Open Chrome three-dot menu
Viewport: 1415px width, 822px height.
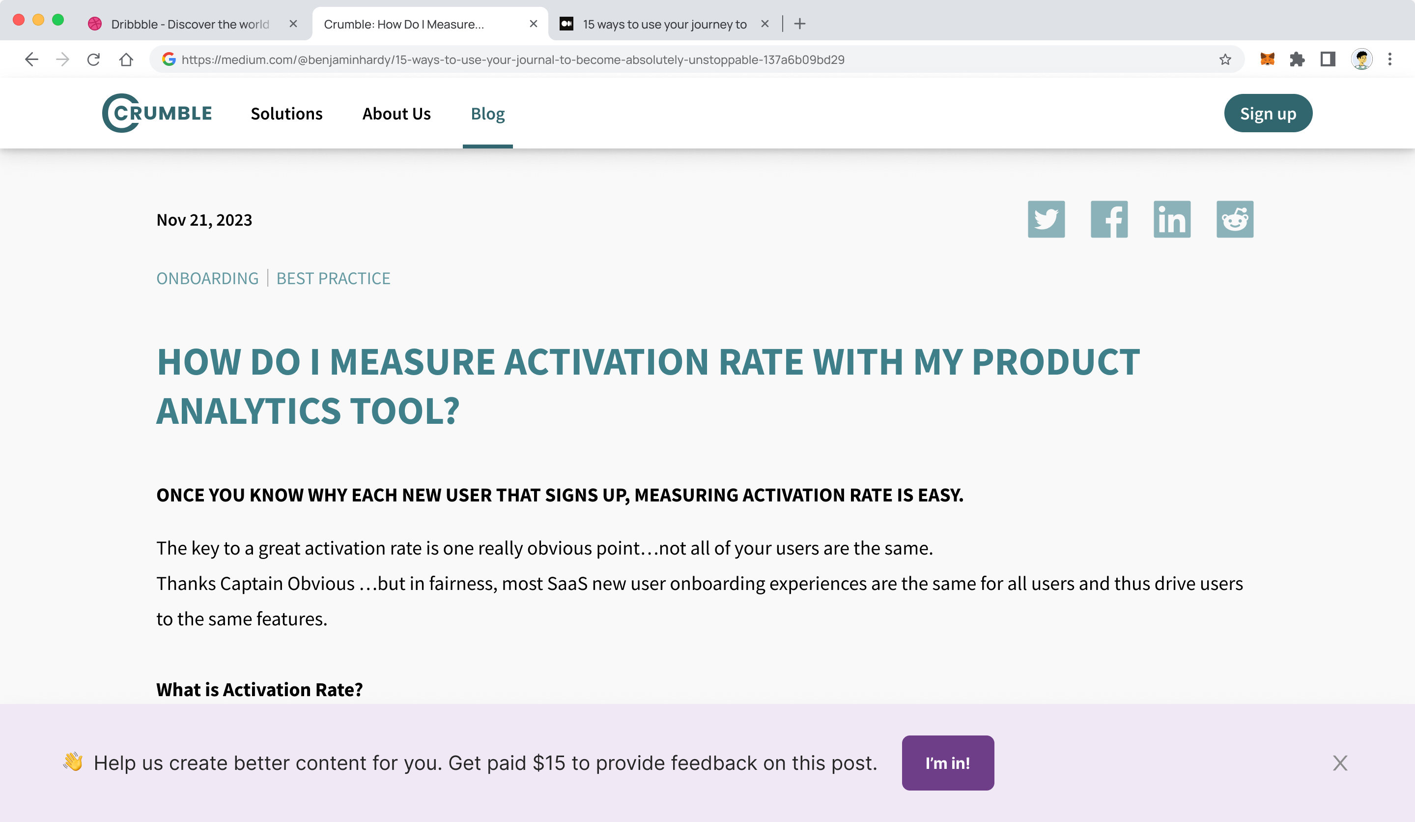tap(1390, 59)
